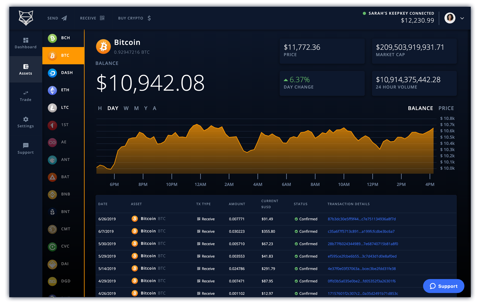Click the 0.92947216 BTC holdings text
This screenshot has height=304, width=480.
132,52
